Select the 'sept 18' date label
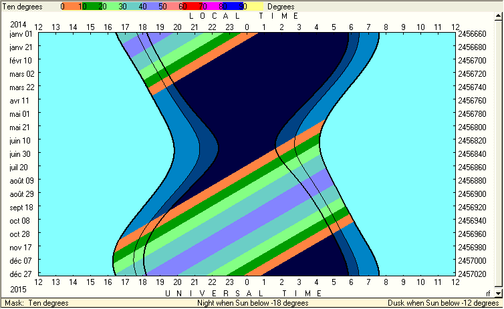Viewport: 504px width, 309px height. point(21,208)
